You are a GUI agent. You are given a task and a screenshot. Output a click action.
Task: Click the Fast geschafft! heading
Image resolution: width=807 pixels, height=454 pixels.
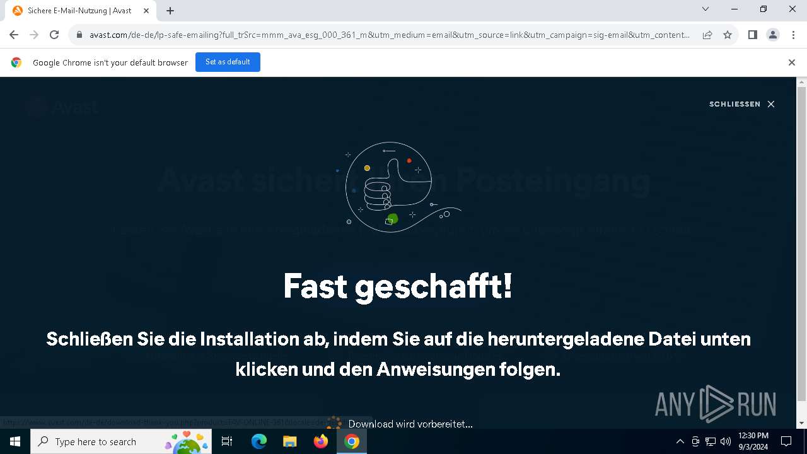(398, 286)
